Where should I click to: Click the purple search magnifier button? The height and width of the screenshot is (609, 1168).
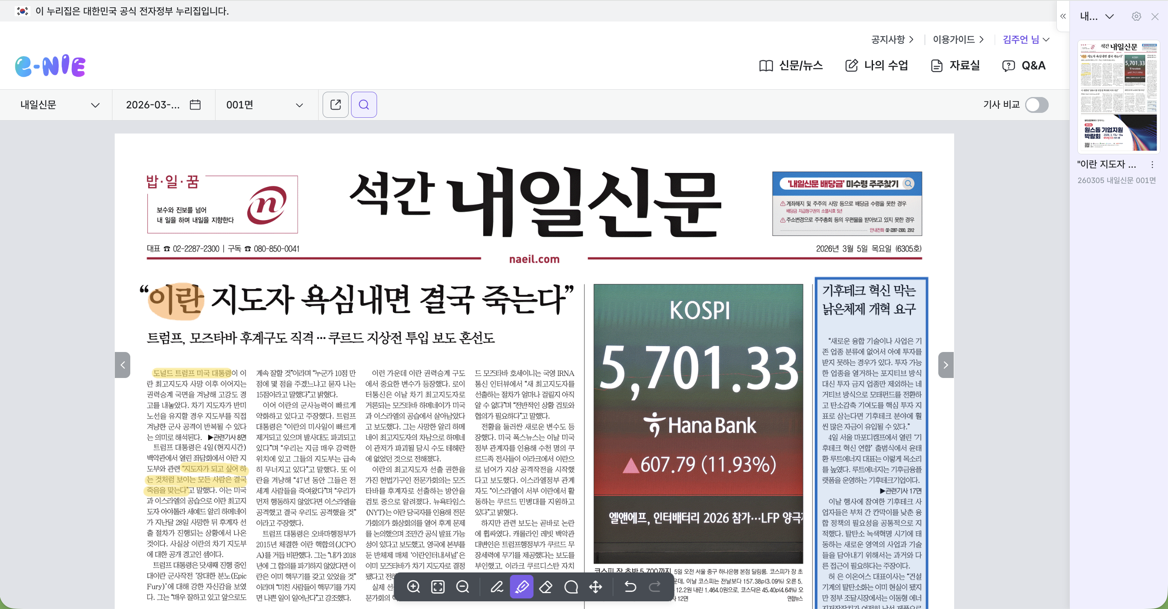tap(364, 105)
